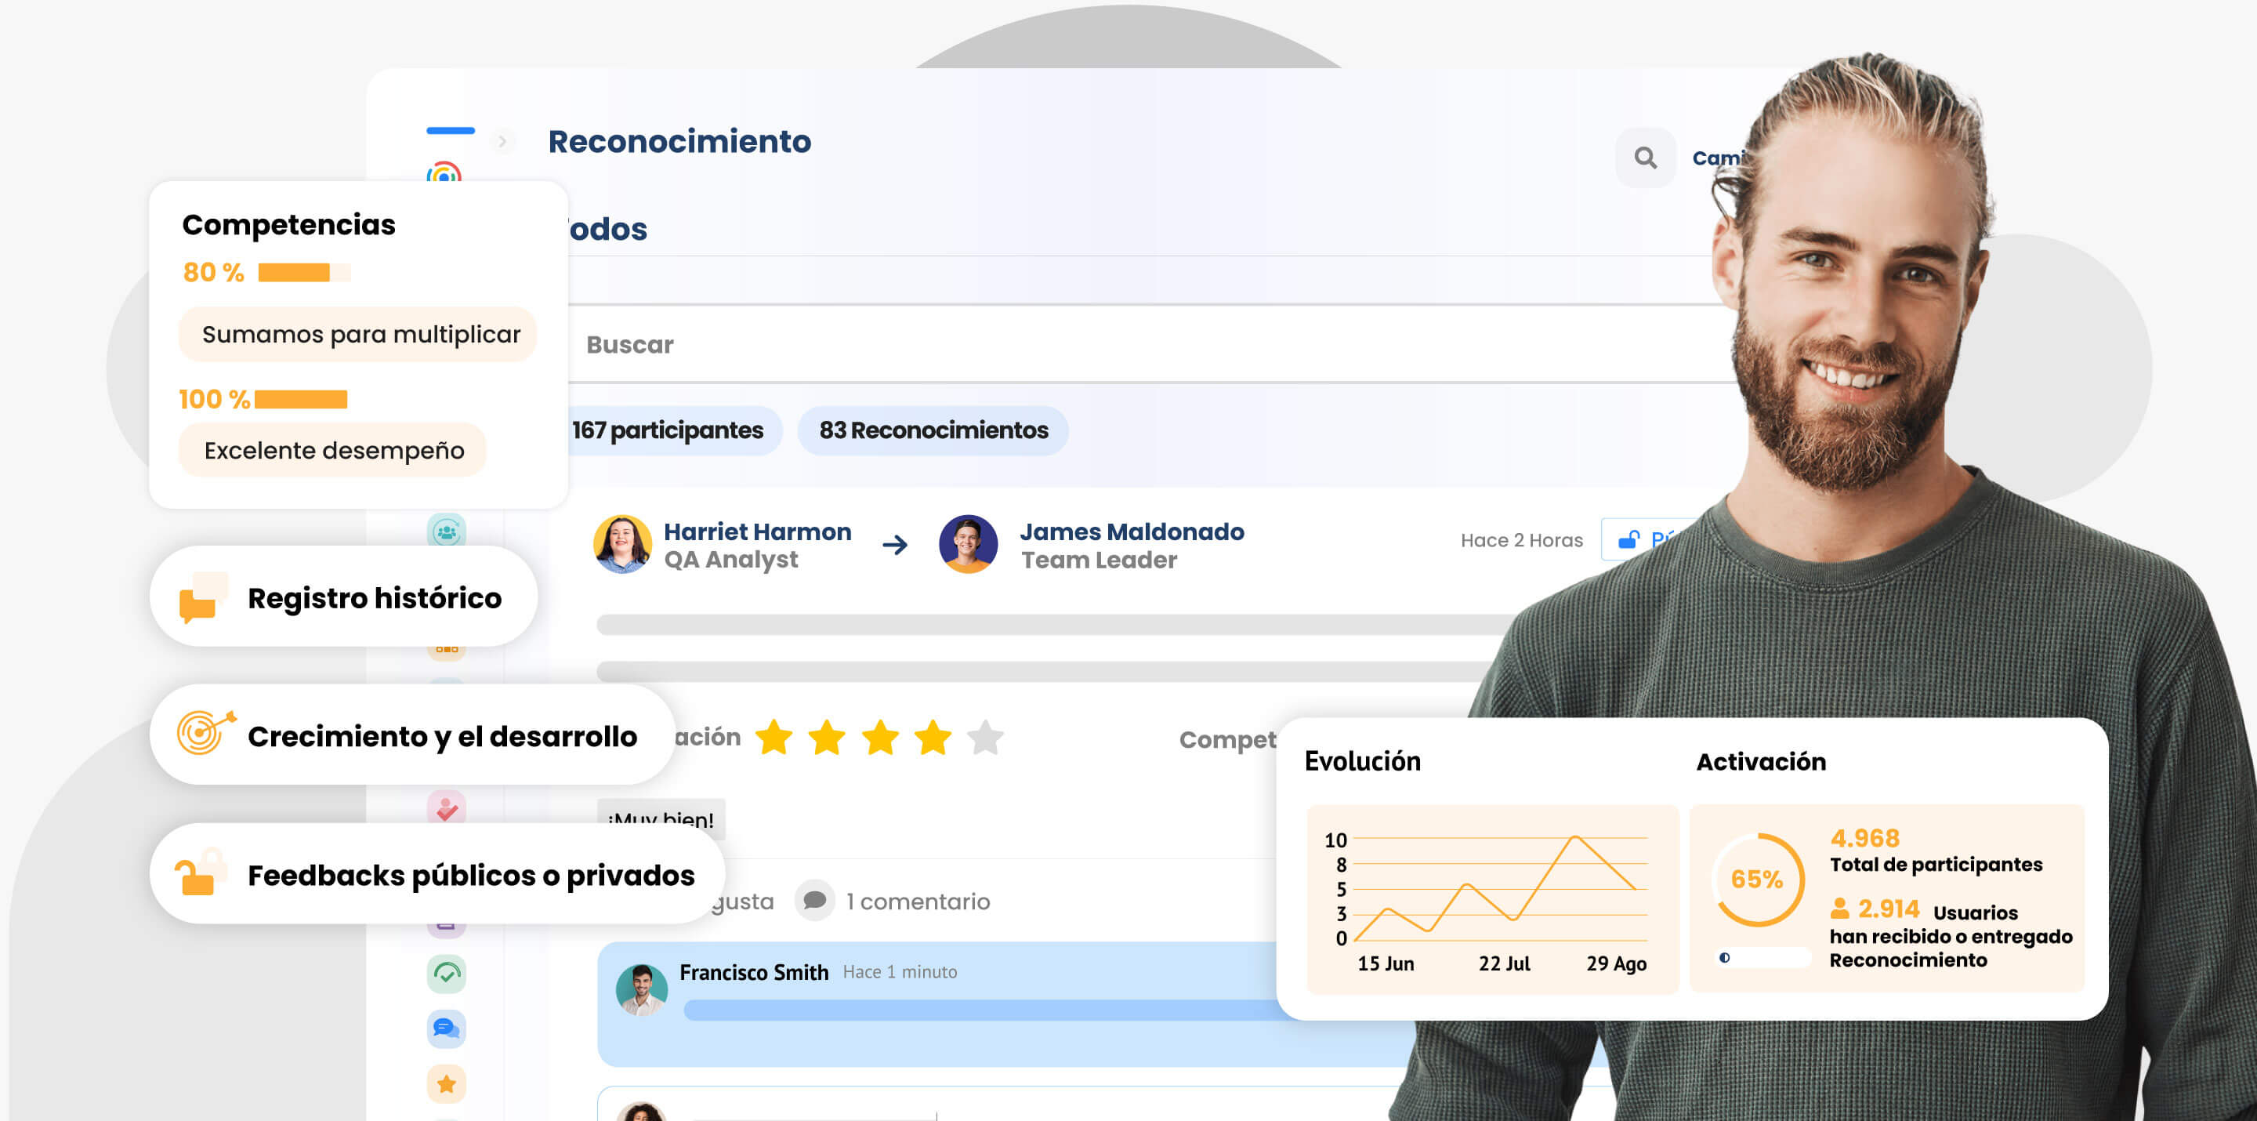Screen dimensions: 2257x1121
Task: Click the QA Analyst role label
Action: [730, 559]
